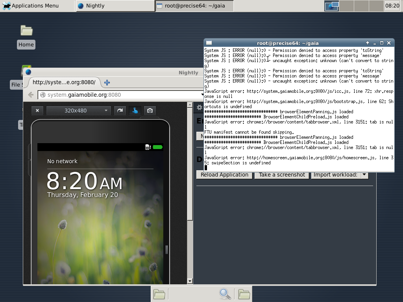Click the No network label on the lockscreen
403x302 pixels.
click(62, 161)
